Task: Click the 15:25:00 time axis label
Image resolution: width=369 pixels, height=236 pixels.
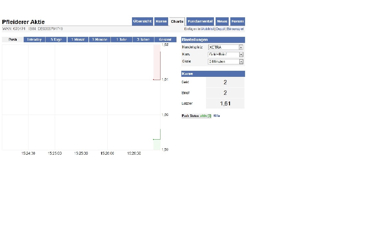Action: coord(54,153)
